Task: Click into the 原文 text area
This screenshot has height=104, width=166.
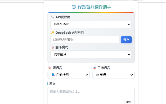Action: 91,95
